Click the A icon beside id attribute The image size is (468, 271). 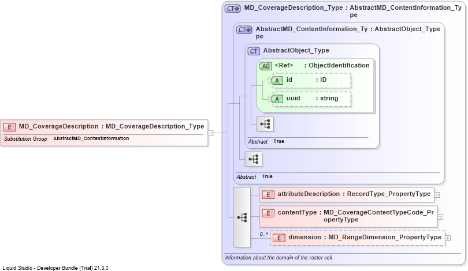pos(277,80)
